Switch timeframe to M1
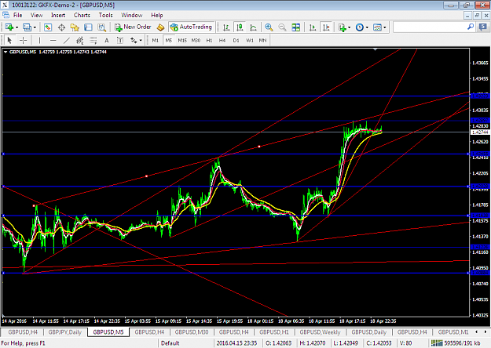Image resolution: width=491 pixels, height=348 pixels. 156,40
